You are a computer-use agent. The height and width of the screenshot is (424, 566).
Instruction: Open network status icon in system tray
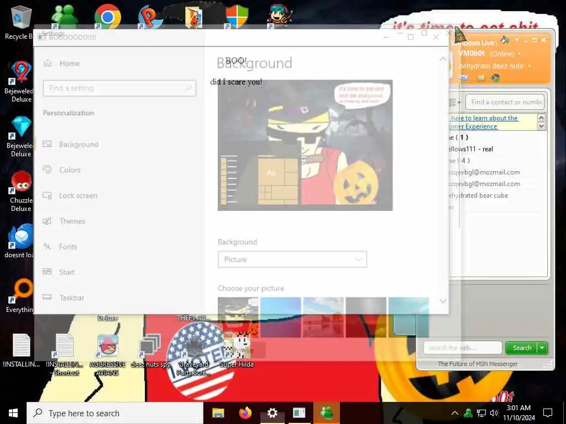(481, 413)
